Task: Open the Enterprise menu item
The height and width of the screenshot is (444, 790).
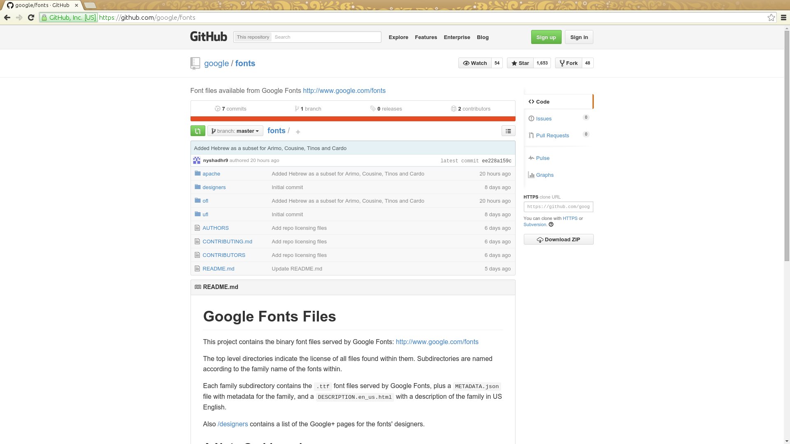Action: [457, 37]
